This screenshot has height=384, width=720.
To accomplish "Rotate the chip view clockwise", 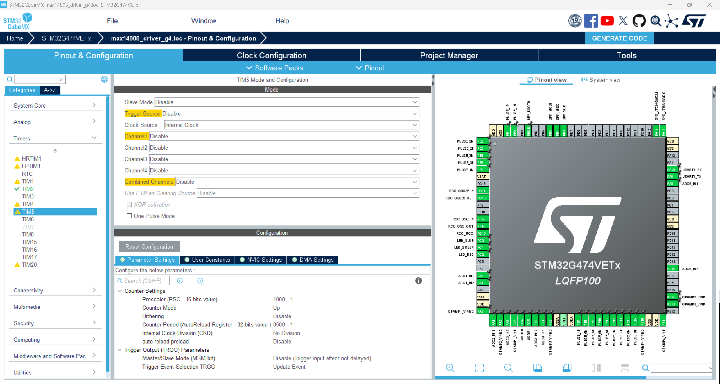I will coord(538,368).
